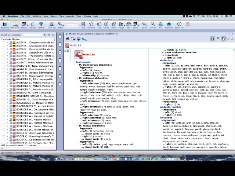235x176 pixels.
Task: Click the Search for a reference field
Action: (32, 35)
